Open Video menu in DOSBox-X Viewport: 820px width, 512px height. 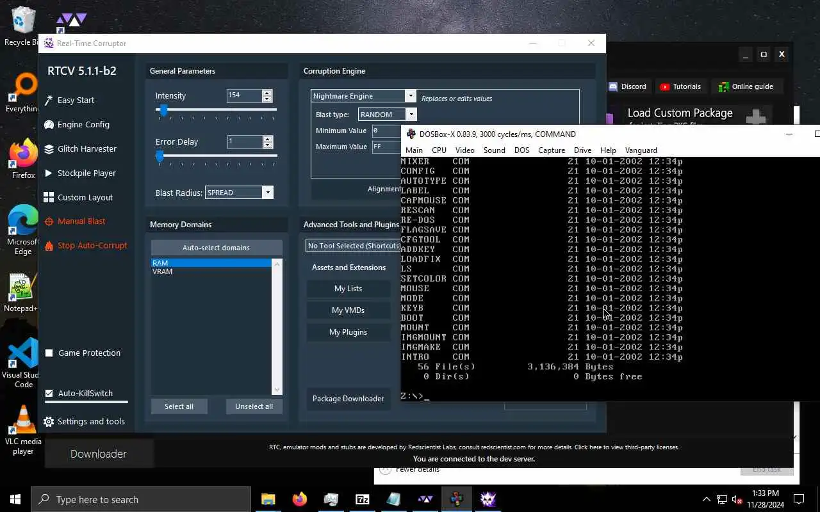pos(464,150)
